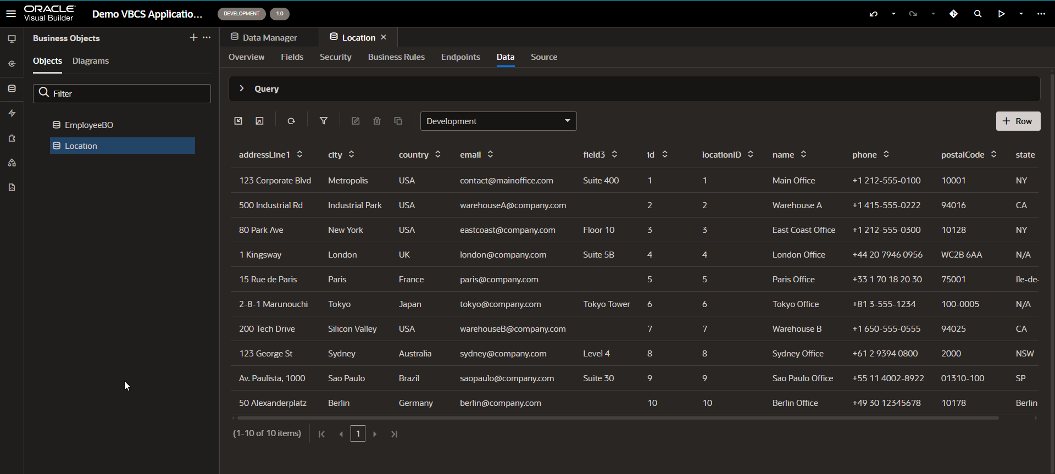Viewport: 1055px width, 474px height.
Task: Sort by addressLine1 column
Action: click(x=299, y=154)
